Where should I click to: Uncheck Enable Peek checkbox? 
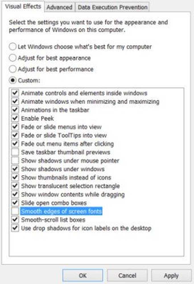point(15,118)
